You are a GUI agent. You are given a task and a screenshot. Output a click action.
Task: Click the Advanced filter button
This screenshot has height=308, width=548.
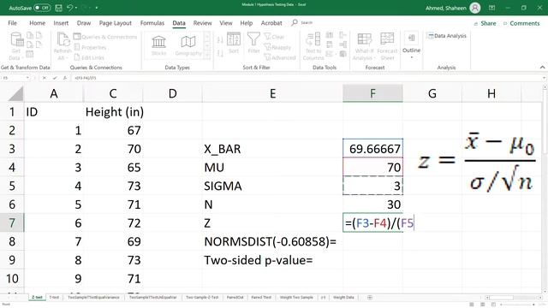coord(280,57)
